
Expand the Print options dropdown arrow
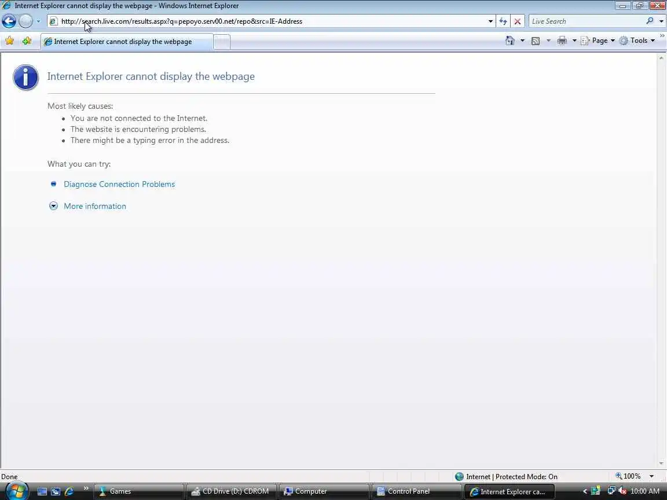click(x=574, y=41)
